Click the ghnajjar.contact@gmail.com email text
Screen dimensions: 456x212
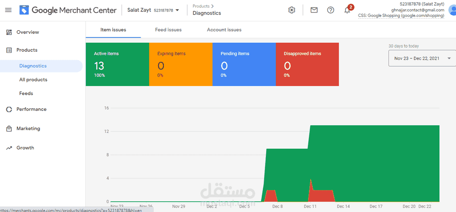(418, 10)
